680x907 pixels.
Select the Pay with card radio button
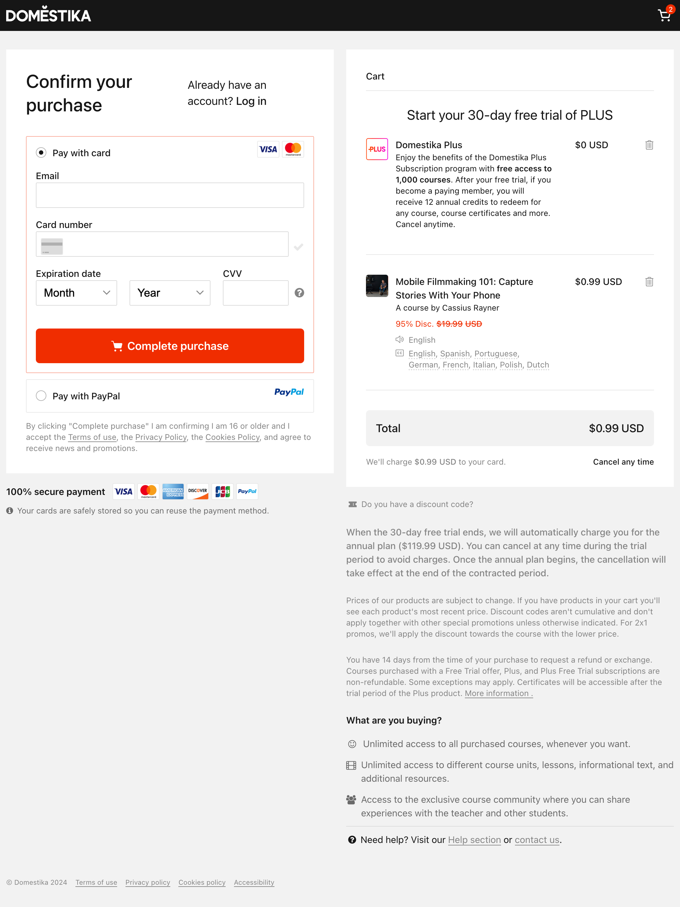(x=41, y=153)
